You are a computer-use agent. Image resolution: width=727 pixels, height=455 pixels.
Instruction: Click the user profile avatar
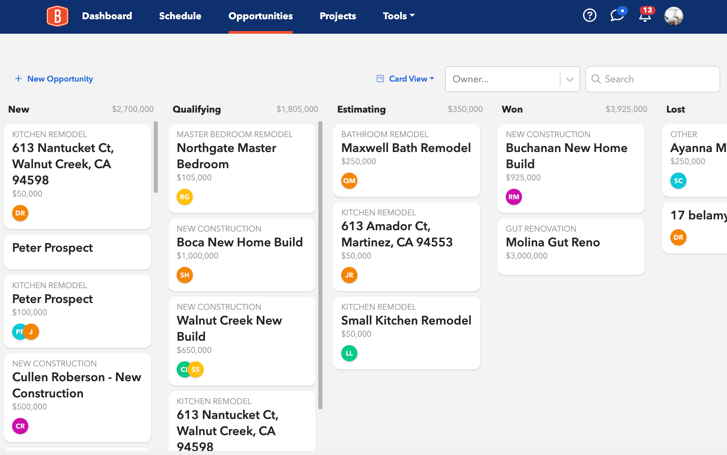[x=673, y=16]
